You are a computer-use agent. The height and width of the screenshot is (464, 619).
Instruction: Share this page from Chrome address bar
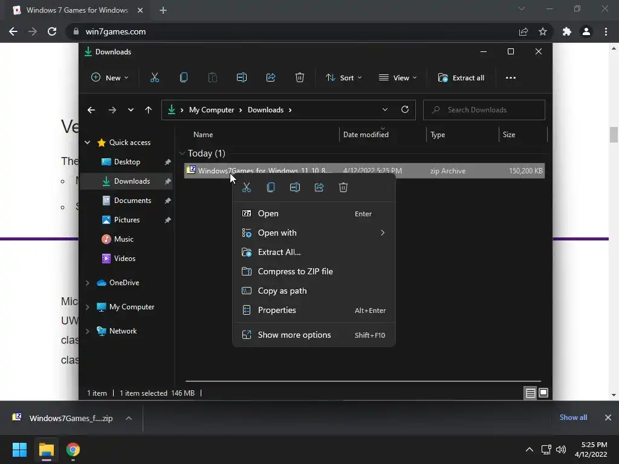tap(523, 31)
